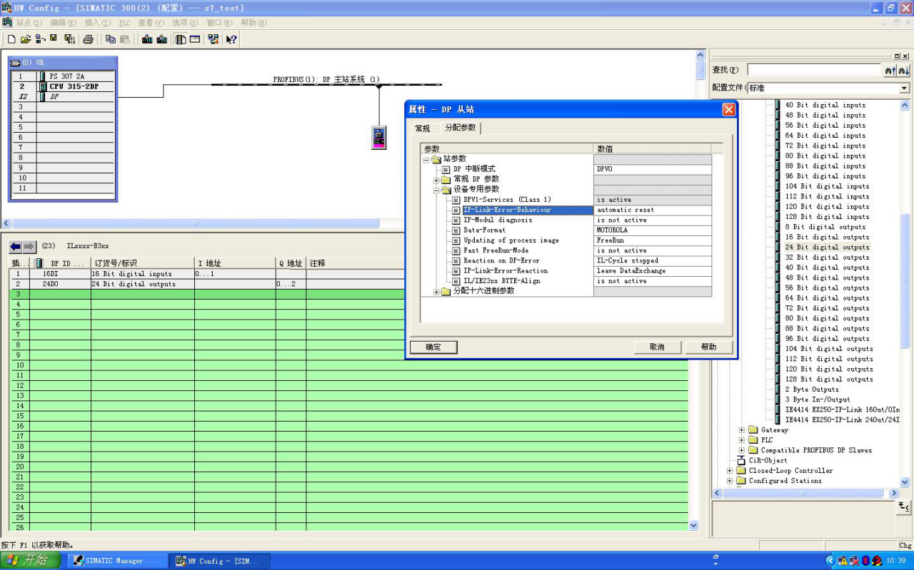Expand the Closed-Loop Controller node
This screenshot has width=914, height=570.
(x=730, y=471)
